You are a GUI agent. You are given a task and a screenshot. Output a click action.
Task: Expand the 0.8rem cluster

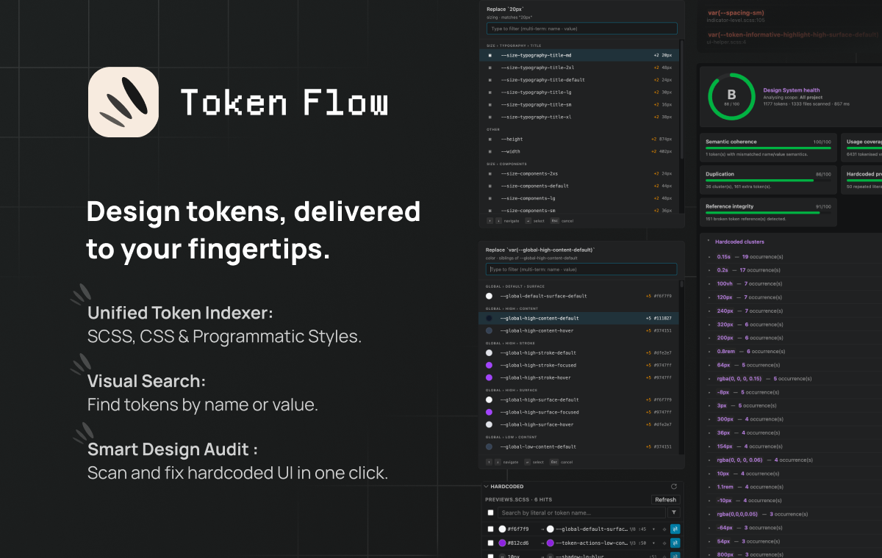click(x=709, y=352)
